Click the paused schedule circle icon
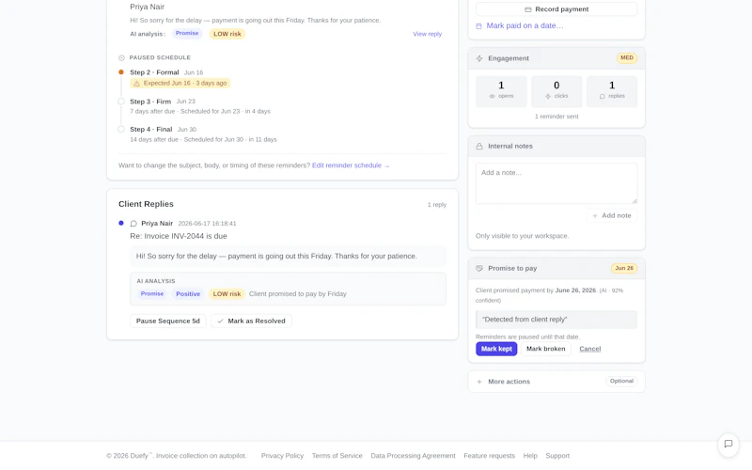Screen dimensions: 752x470 click(x=121, y=57)
